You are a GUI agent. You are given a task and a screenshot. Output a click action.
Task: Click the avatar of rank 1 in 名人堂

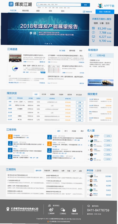[x=91, y=136]
